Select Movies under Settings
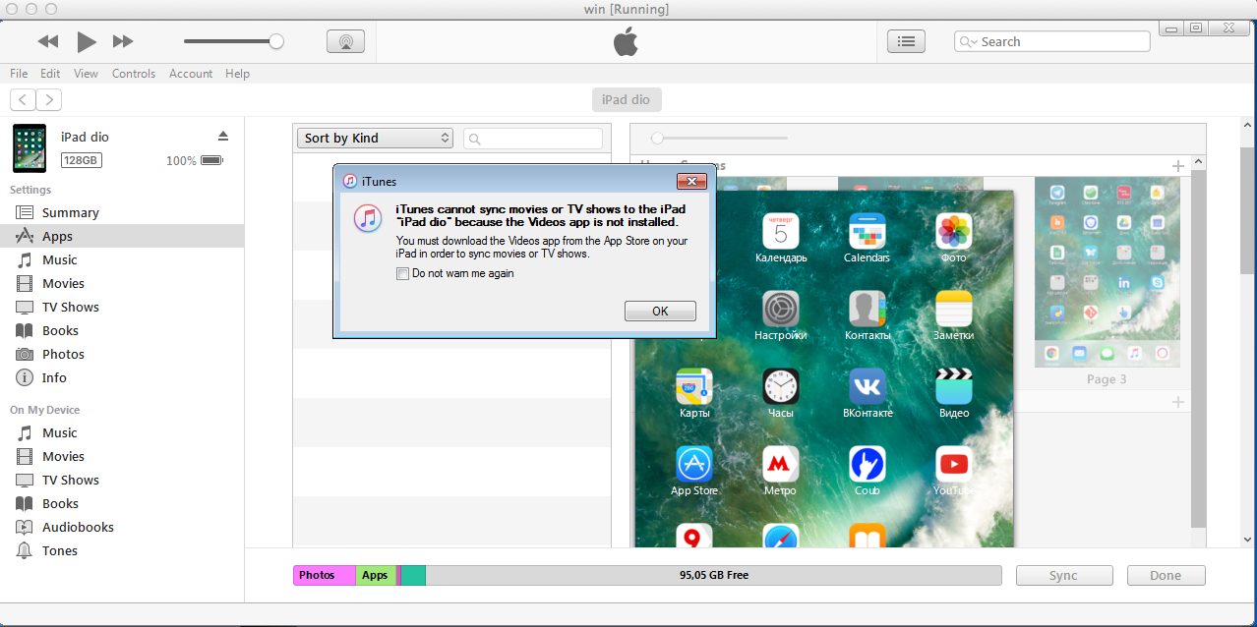Viewport: 1257px width, 627px height. click(x=122, y=283)
